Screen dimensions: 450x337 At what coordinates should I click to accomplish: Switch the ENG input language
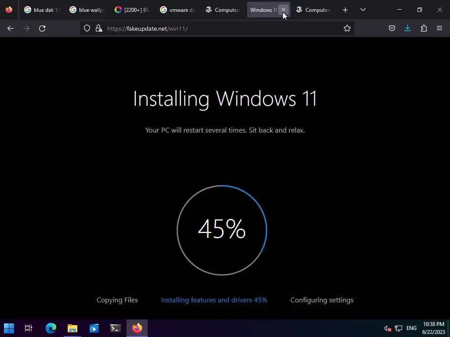pos(411,328)
